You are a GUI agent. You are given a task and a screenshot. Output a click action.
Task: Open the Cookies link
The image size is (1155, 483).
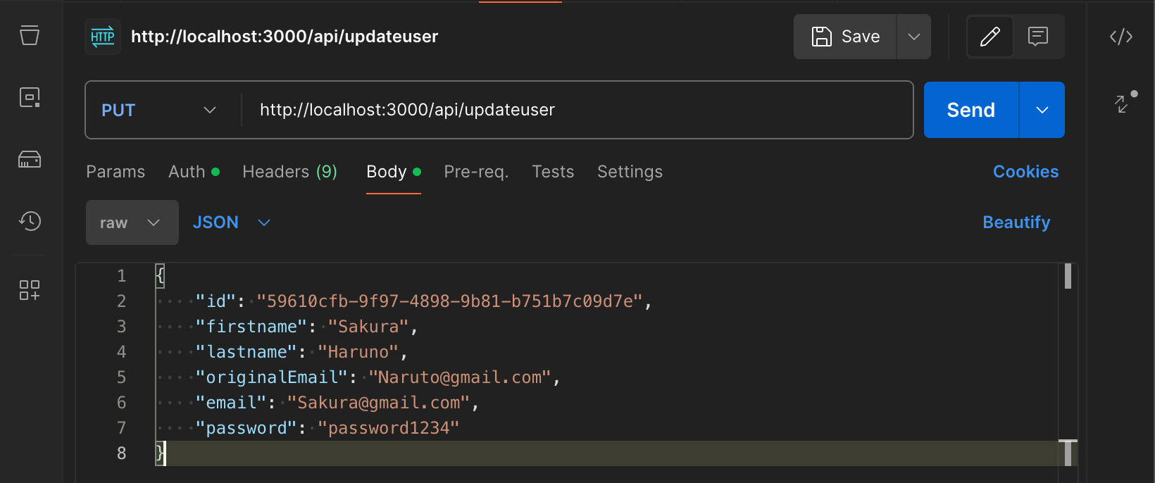tap(1025, 172)
